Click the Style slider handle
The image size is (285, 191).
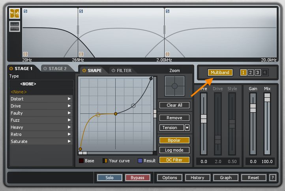click(232, 124)
